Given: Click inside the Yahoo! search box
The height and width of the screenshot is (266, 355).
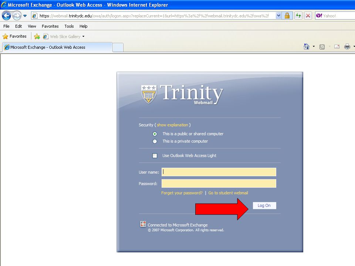Looking at the screenshot, I should 338,16.
